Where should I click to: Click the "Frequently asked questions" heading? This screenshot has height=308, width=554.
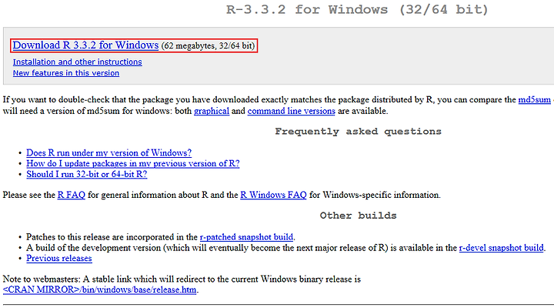coord(359,132)
